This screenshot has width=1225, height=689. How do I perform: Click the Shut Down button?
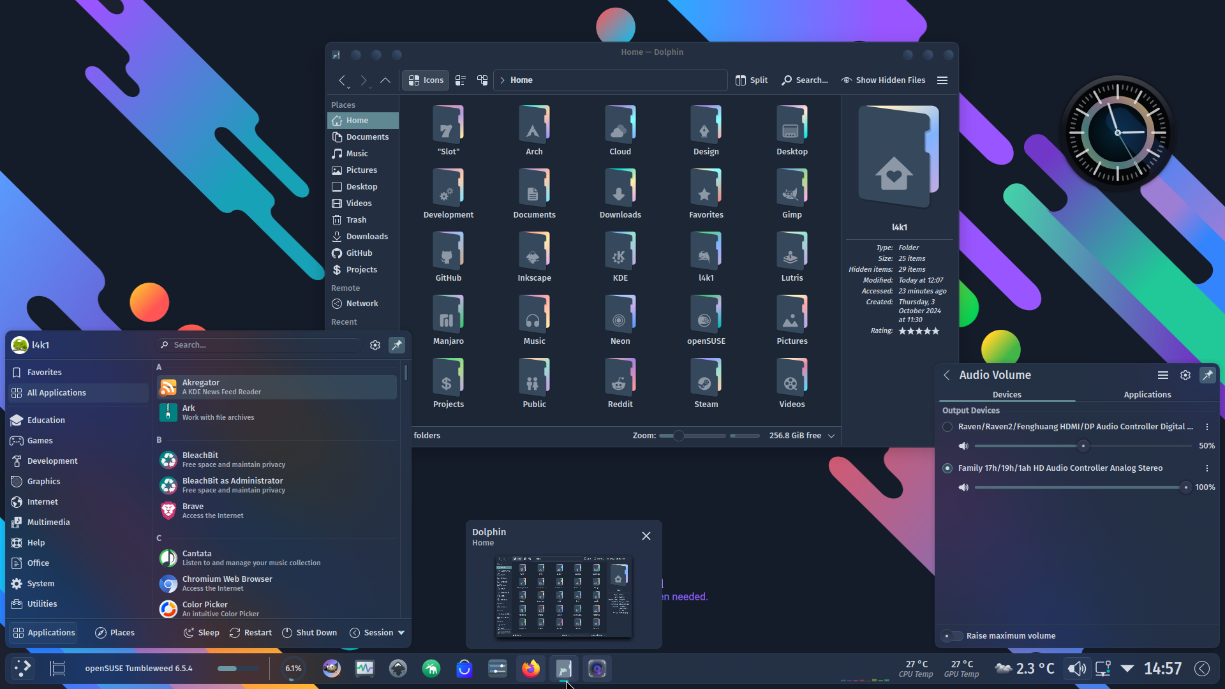(x=309, y=633)
